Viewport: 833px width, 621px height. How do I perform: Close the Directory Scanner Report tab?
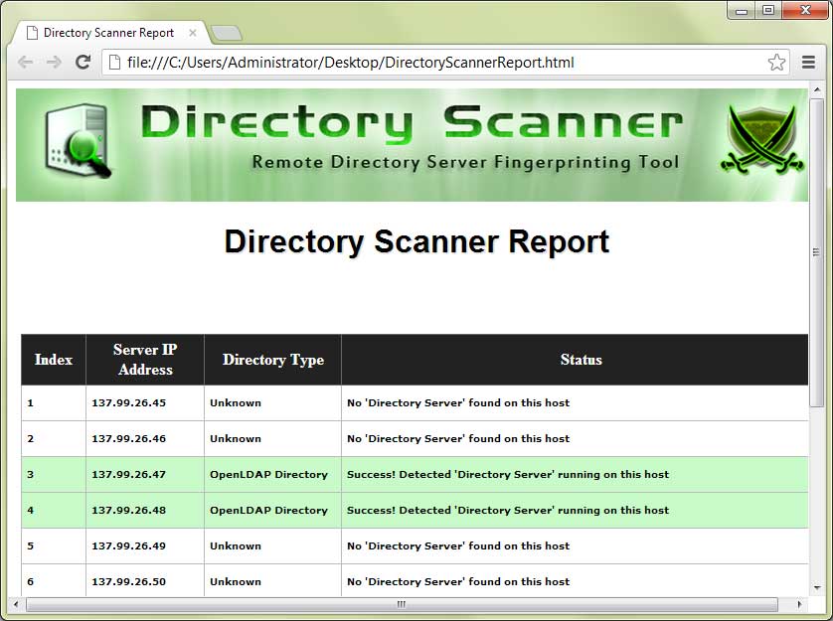tap(193, 33)
